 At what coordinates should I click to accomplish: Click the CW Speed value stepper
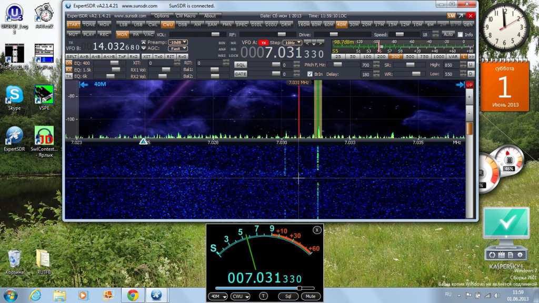(x=435, y=34)
